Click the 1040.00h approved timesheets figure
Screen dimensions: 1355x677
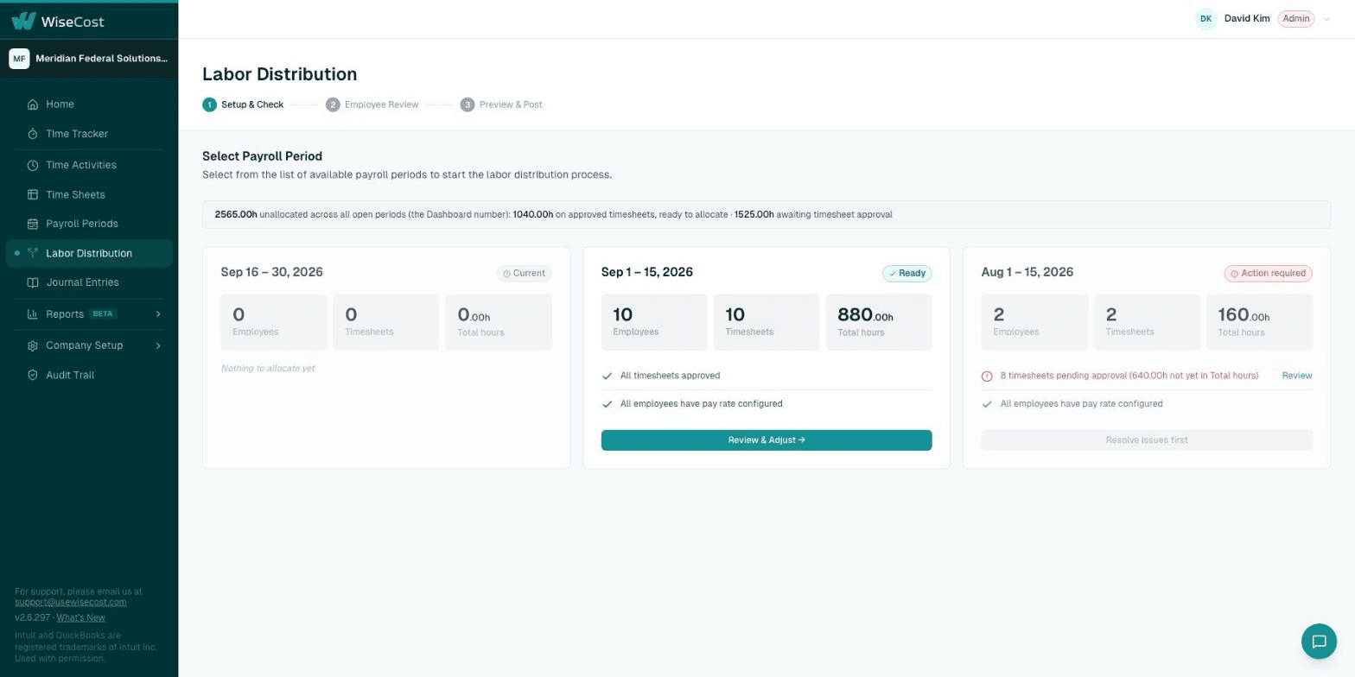(532, 214)
